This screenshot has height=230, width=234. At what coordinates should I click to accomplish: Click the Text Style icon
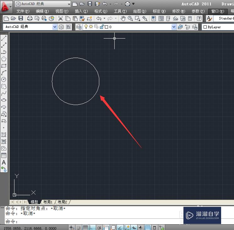pos(210,18)
